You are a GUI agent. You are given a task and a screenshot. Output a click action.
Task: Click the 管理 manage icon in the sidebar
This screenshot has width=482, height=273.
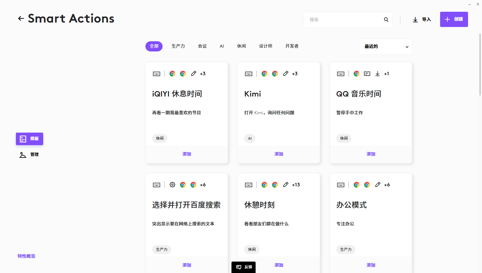click(x=23, y=155)
